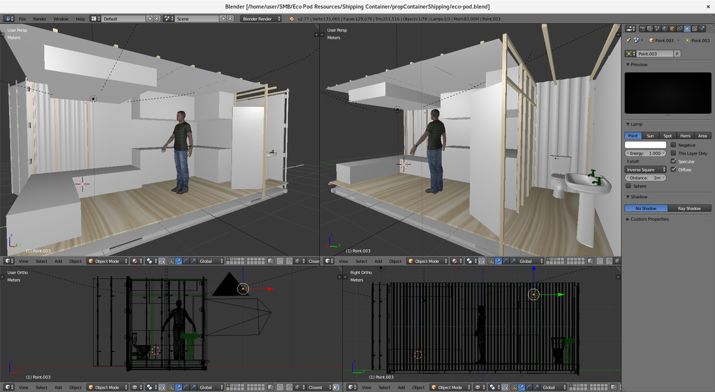Open Inverse Square falloff dropdown
Image resolution: width=715 pixels, height=392 pixels.
[646, 169]
